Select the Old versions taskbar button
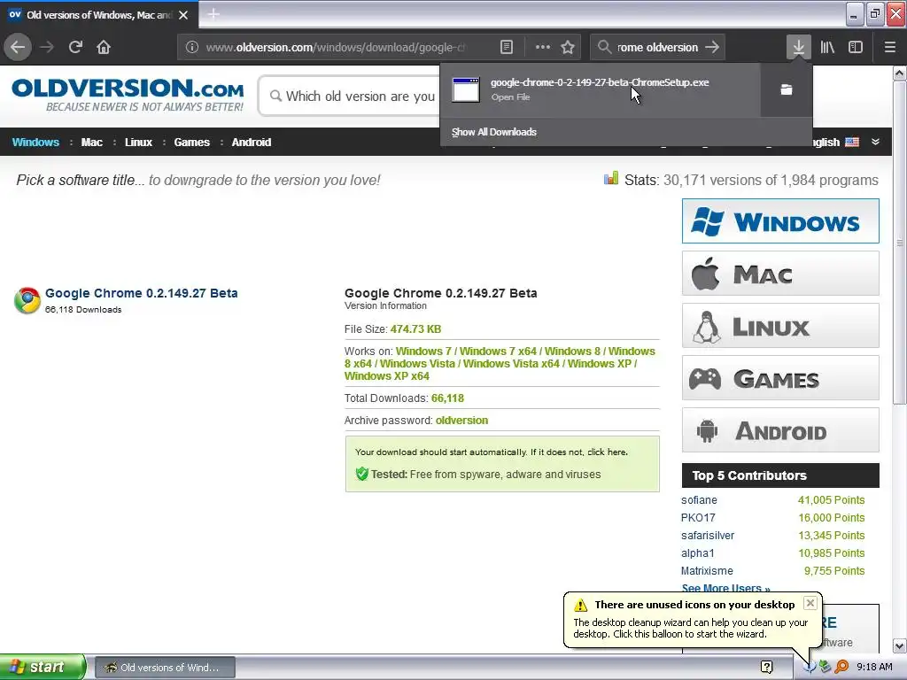 (x=165, y=668)
